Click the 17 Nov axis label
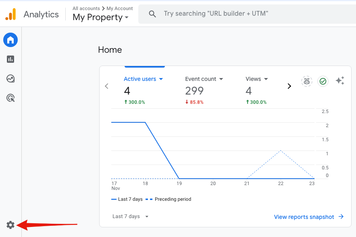This screenshot has width=356, height=237. coord(116,186)
